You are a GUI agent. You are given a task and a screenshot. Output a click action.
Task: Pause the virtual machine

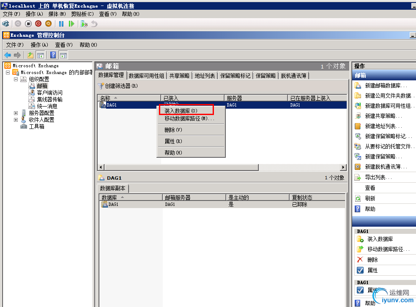61,24
